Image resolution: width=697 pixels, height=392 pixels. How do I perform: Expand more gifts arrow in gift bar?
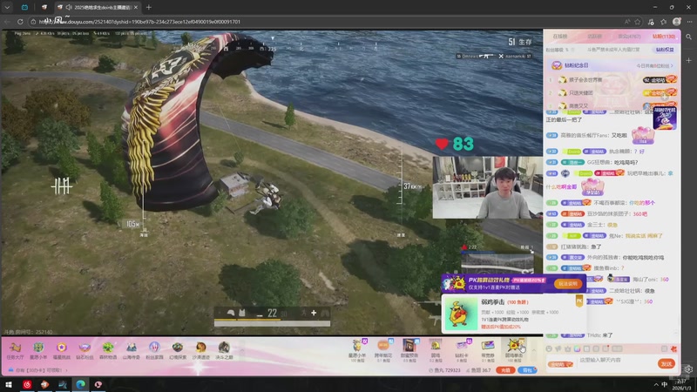tap(534, 350)
